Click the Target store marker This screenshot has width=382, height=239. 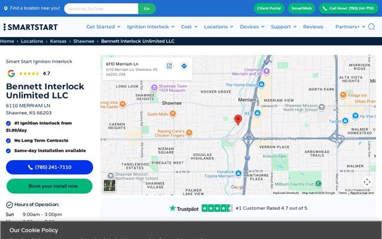click(345, 121)
